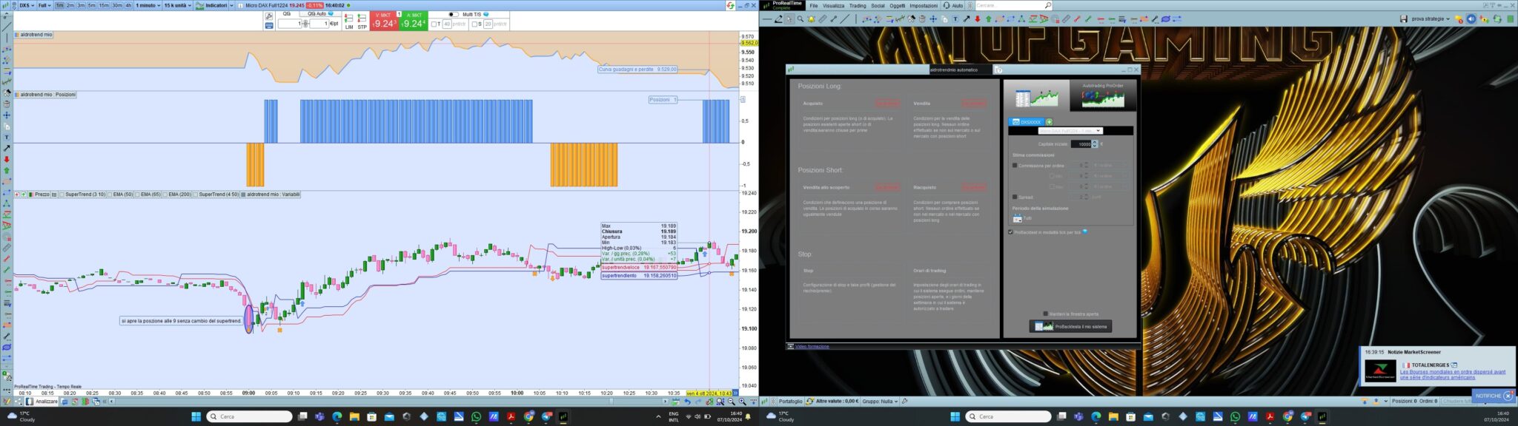Expand arrow next to Indicatori

click(231, 5)
